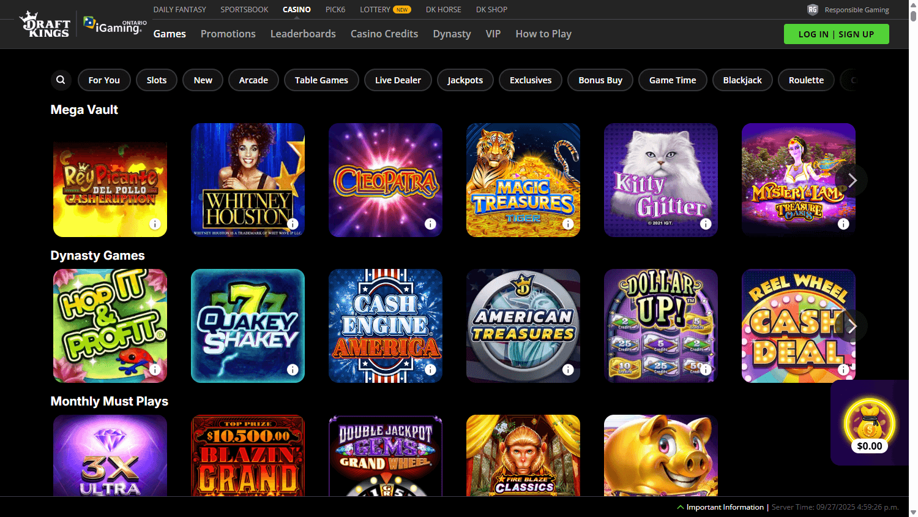Select the Slots filter pill
The image size is (918, 517).
[x=157, y=80]
